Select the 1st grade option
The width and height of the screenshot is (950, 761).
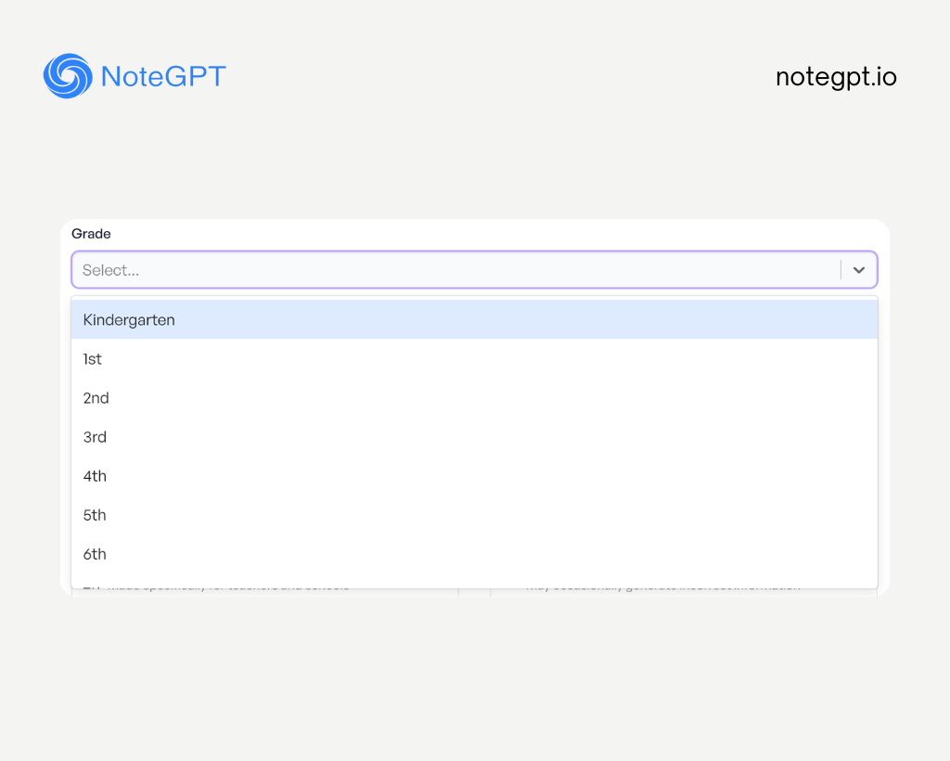(93, 359)
